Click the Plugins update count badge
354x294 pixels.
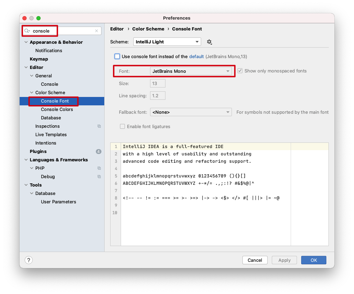click(x=98, y=152)
